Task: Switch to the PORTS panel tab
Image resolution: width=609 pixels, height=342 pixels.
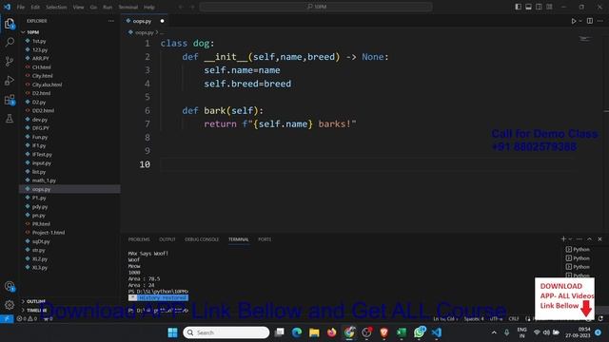Action: pyautogui.click(x=265, y=239)
